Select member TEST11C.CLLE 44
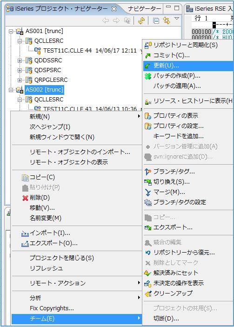The width and height of the screenshot is (234, 327). [67, 50]
